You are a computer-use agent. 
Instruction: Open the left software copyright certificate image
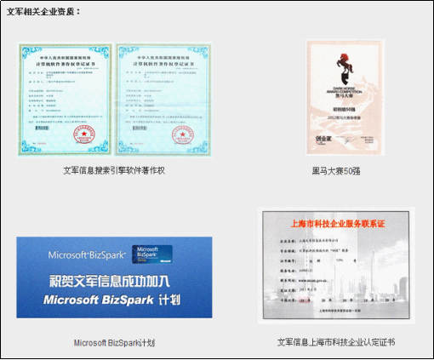tap(66, 100)
